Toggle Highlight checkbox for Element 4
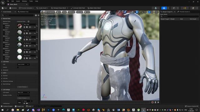 (4, 50)
